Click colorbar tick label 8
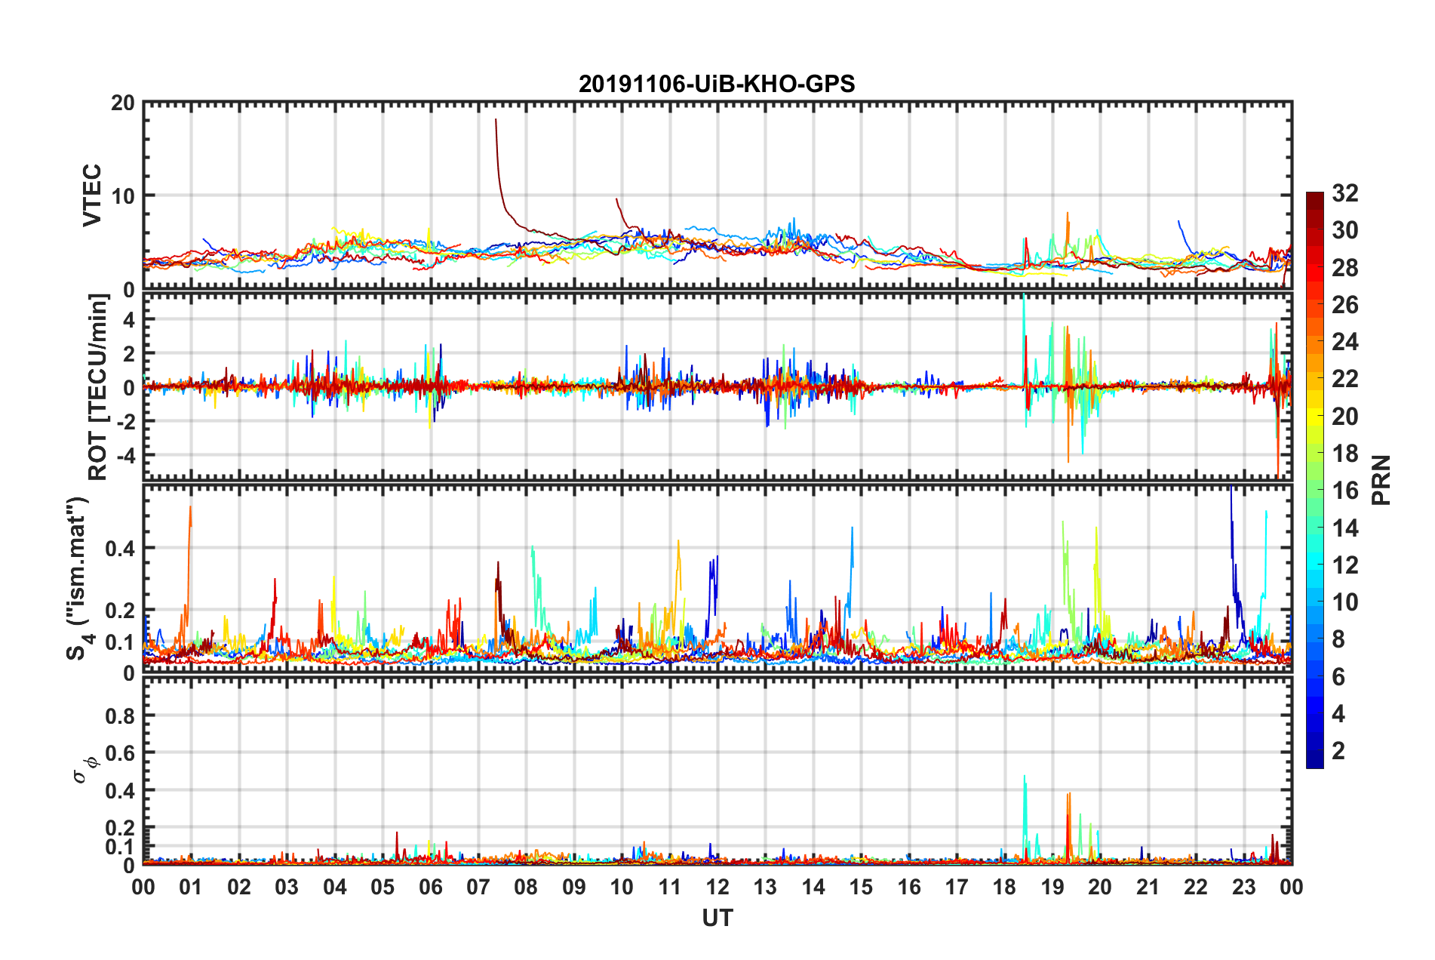Viewport: 1435px width, 960px height. 1338,639
